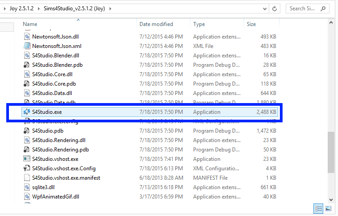
Task: Click the S4Studio.vshost.exe.Config file icon
Action: tap(27, 168)
